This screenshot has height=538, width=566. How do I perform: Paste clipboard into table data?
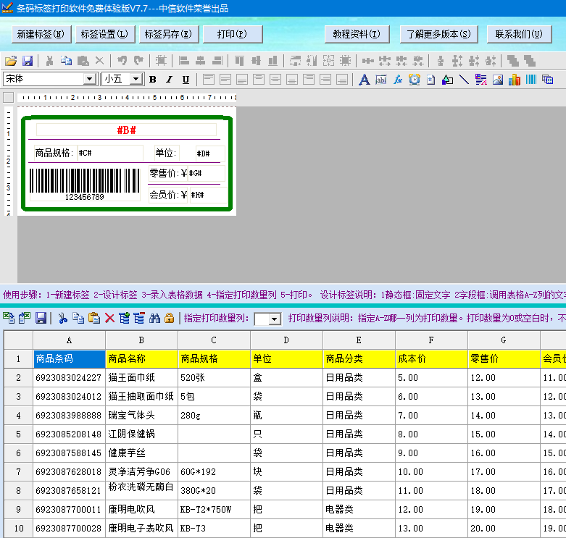(x=94, y=318)
